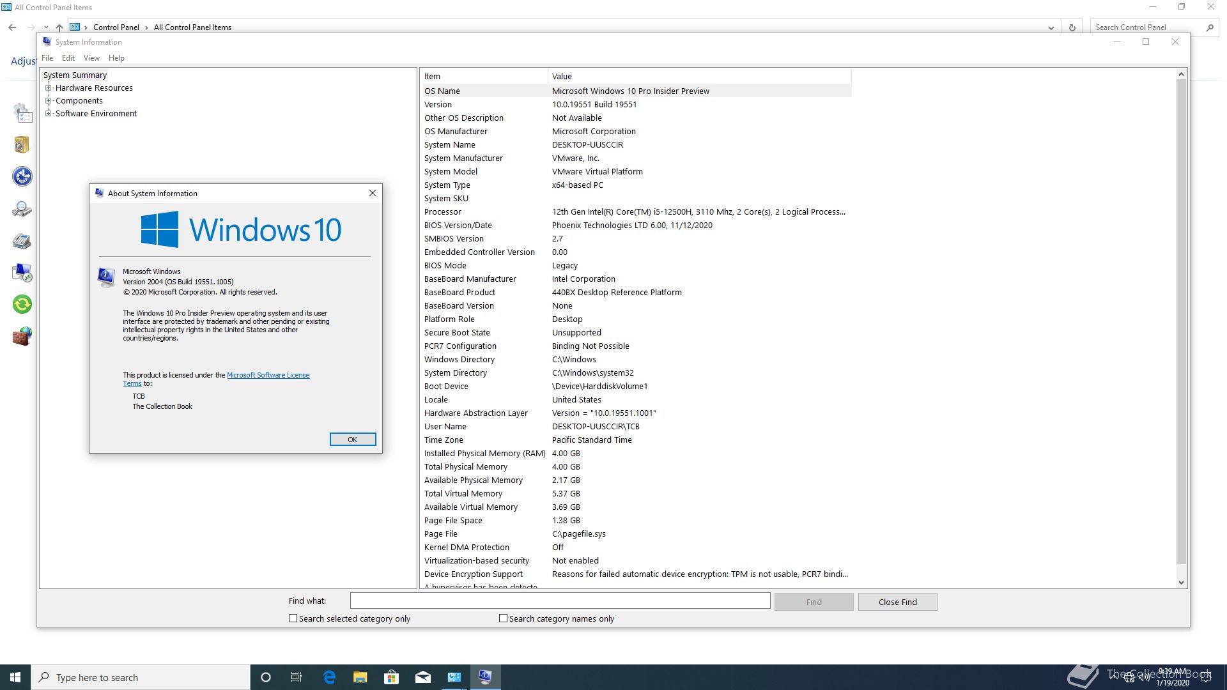Image resolution: width=1227 pixels, height=690 pixels.
Task: Select the OS Name row
Action: [637, 91]
